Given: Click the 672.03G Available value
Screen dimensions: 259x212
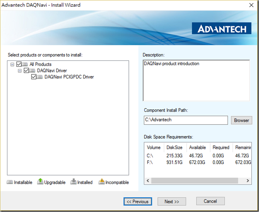Looking at the screenshot, I should point(197,162).
